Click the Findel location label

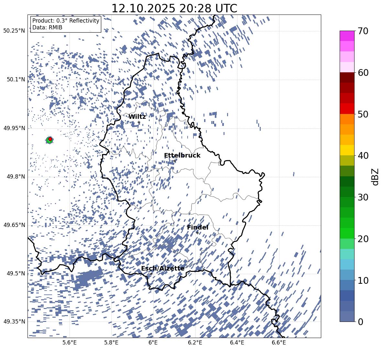(x=198, y=227)
